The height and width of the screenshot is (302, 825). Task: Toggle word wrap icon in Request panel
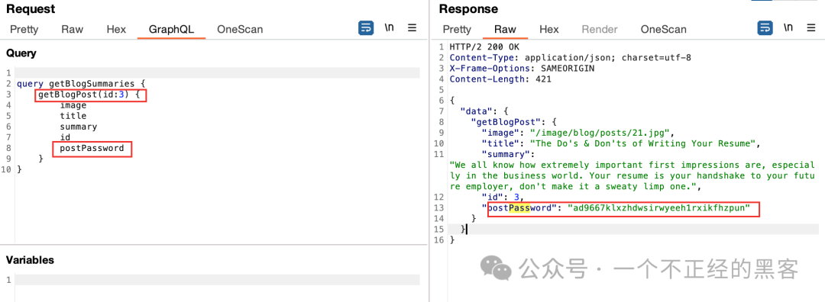(366, 28)
